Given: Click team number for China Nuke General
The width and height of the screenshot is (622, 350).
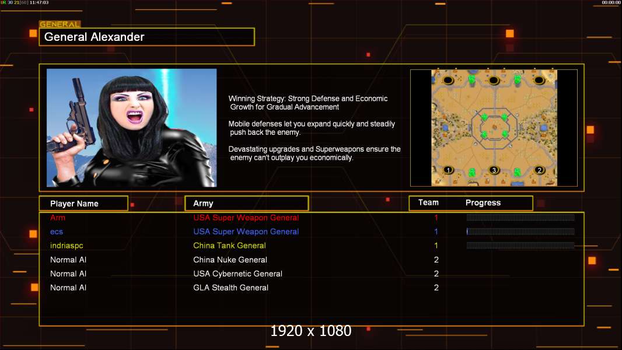Looking at the screenshot, I should (x=436, y=260).
